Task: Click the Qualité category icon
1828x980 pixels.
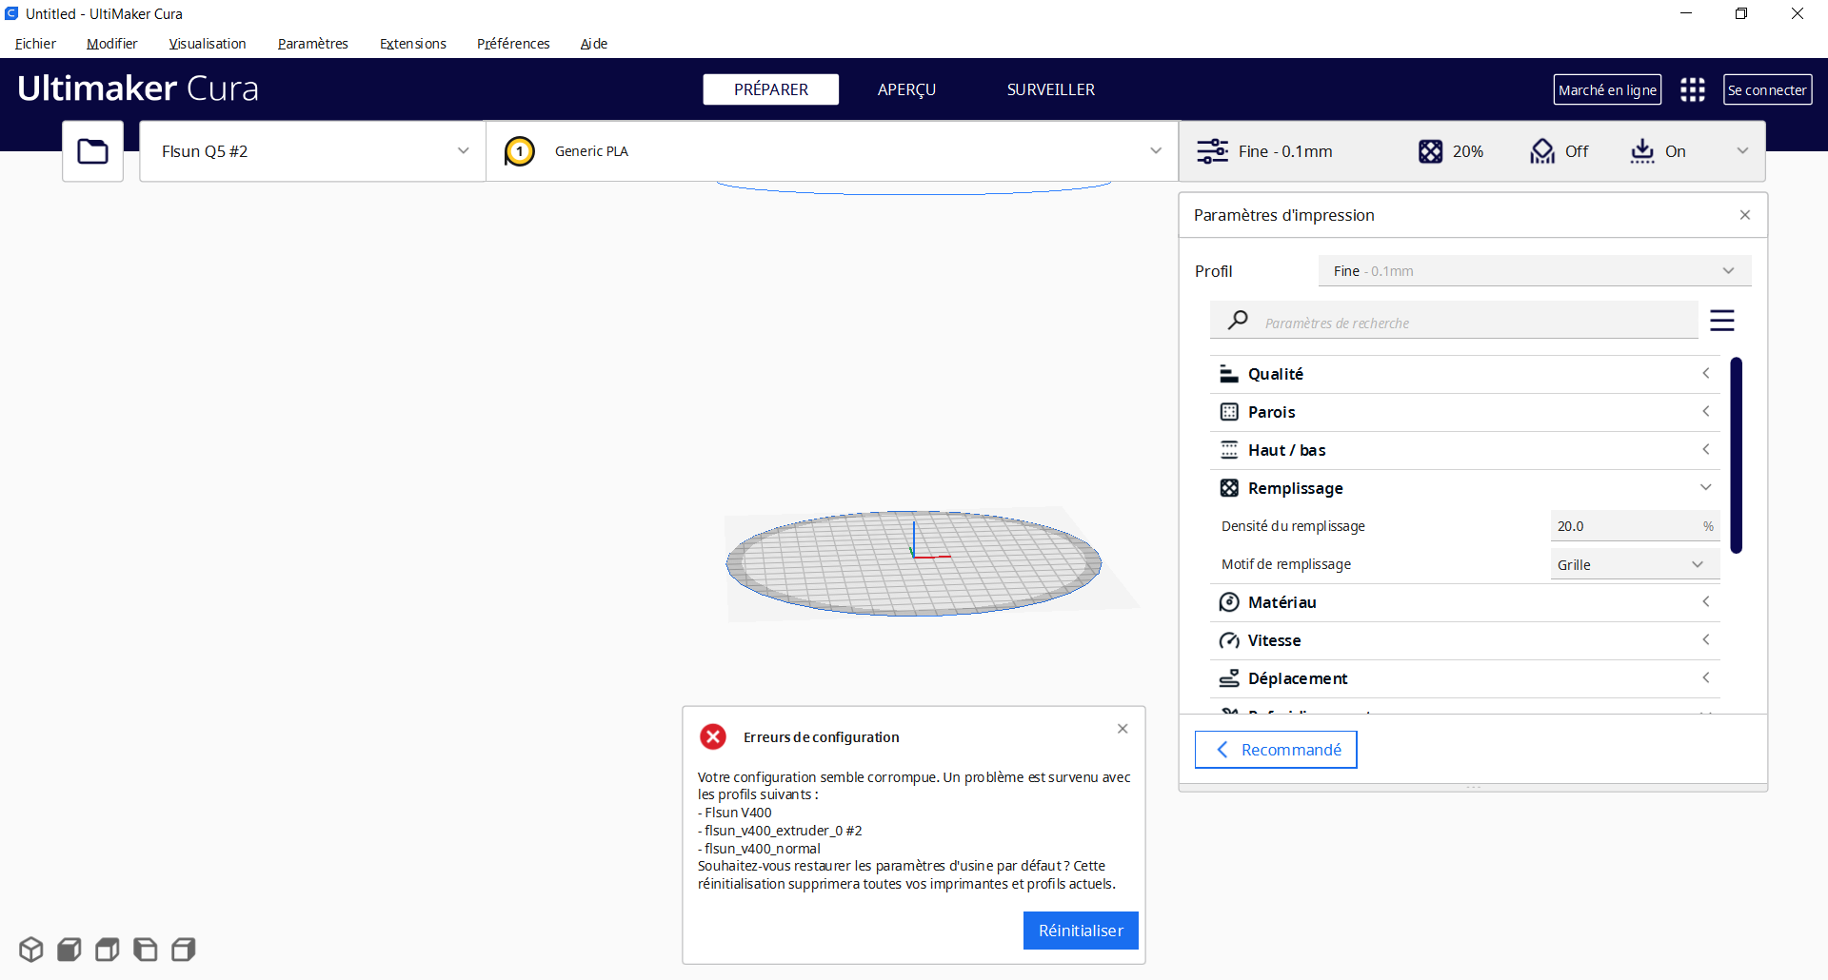Action: [x=1229, y=374]
